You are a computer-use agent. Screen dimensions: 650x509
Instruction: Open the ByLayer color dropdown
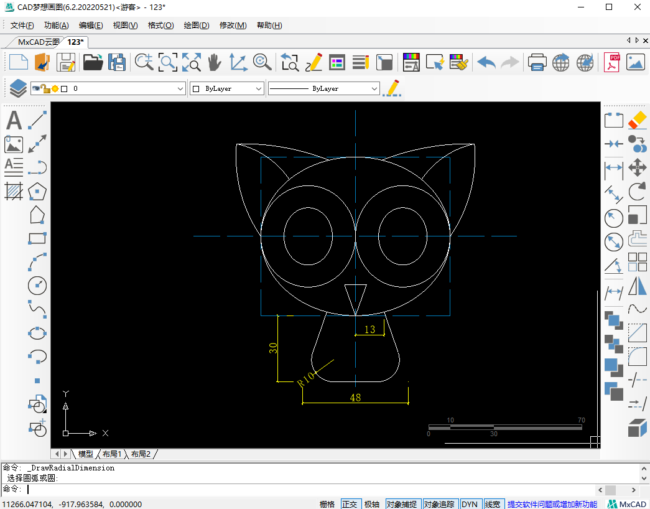pos(227,88)
